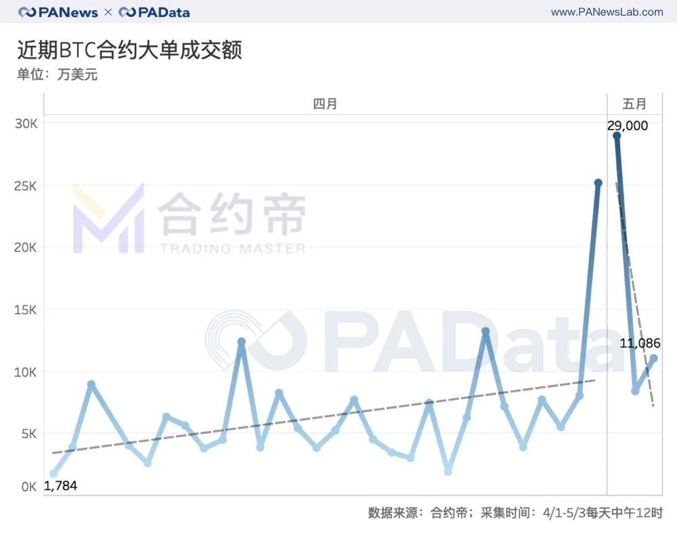
Task: Select the 1,784 first data point
Action: click(54, 474)
